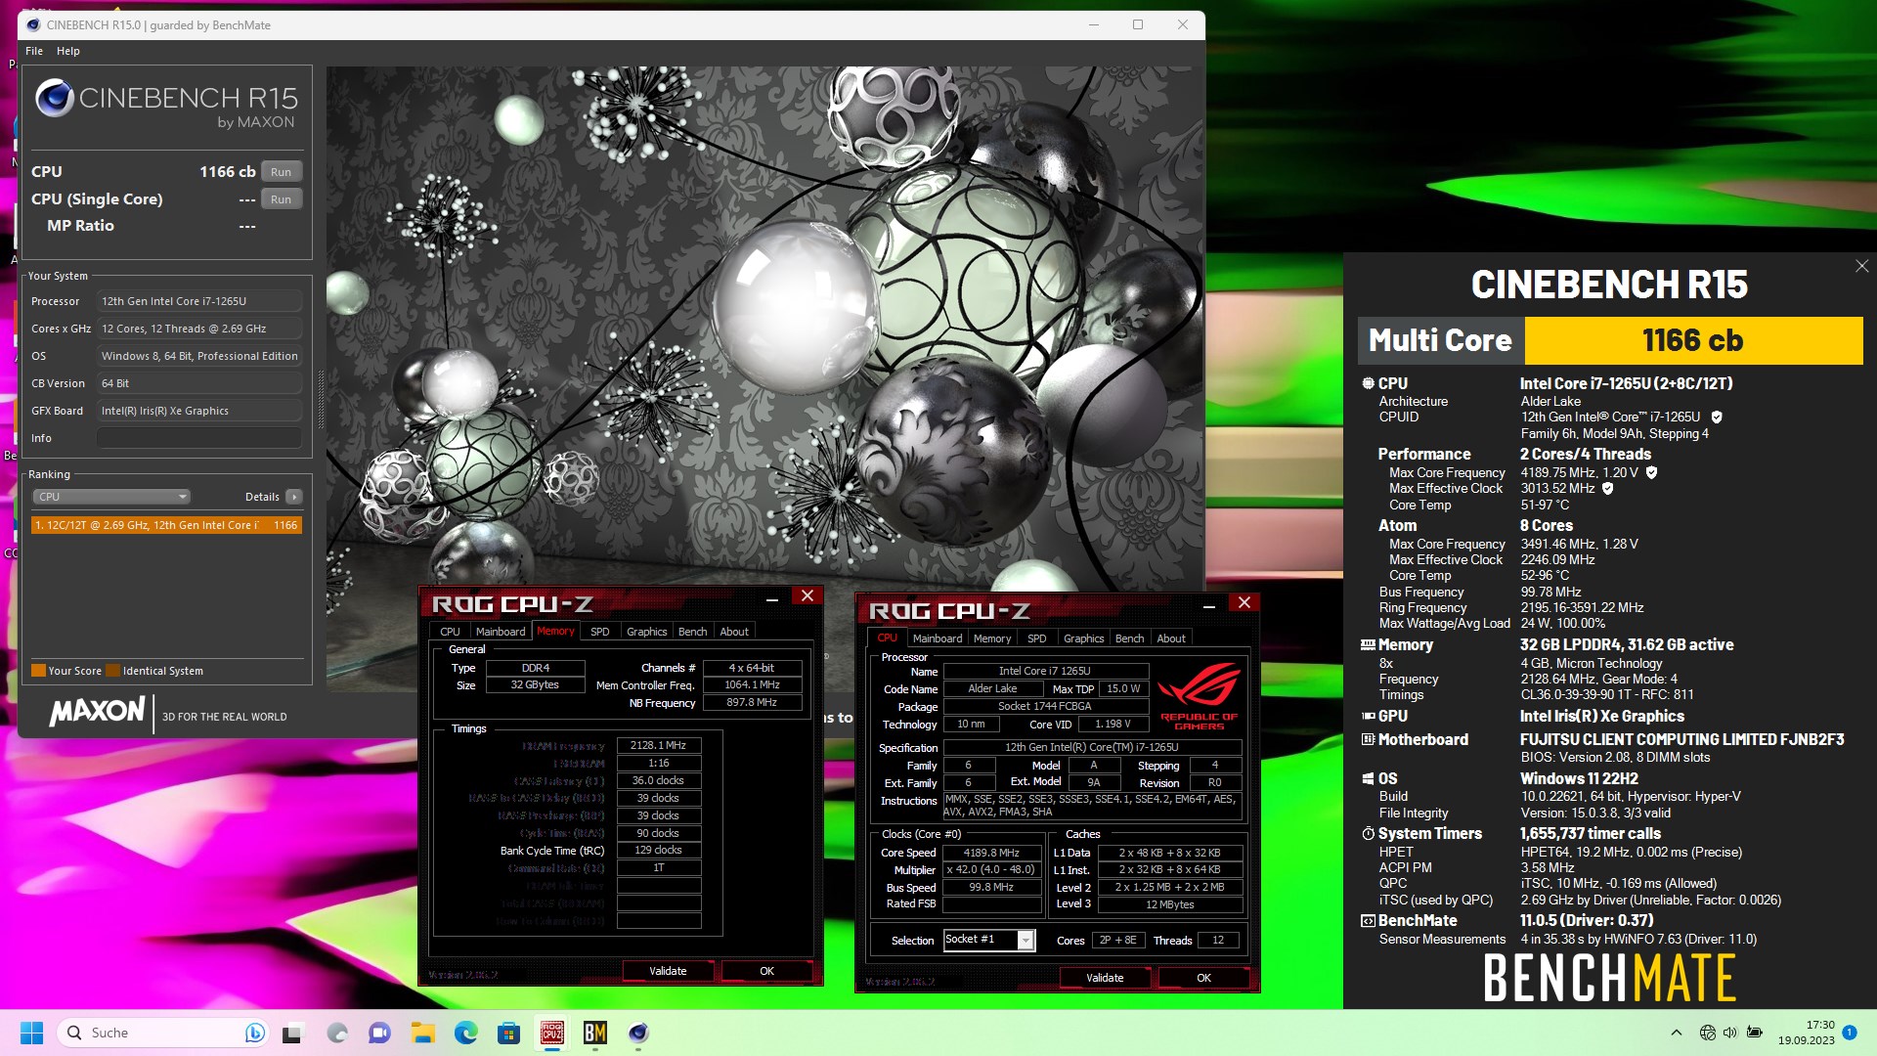Click the verified shield next to CPUID

click(1717, 418)
